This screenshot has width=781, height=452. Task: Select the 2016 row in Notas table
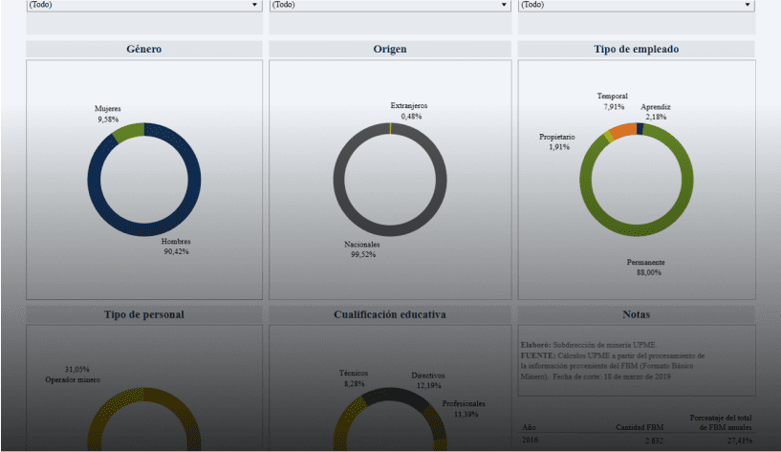coord(532,439)
